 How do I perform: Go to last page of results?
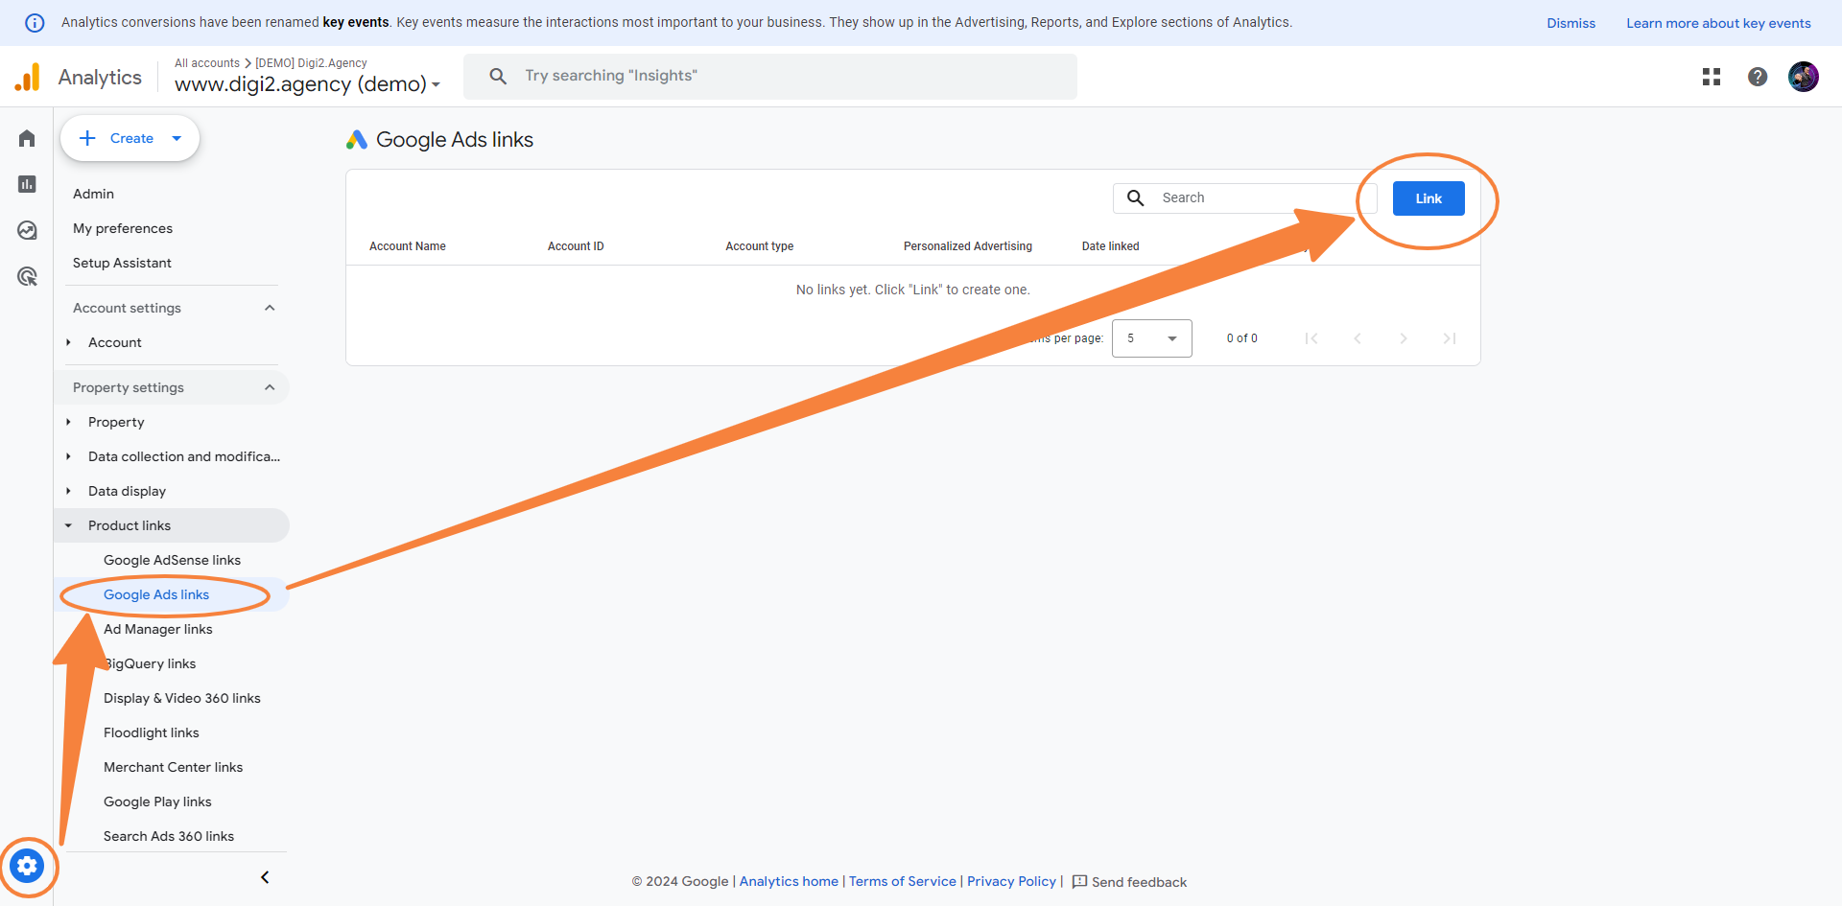click(x=1450, y=338)
